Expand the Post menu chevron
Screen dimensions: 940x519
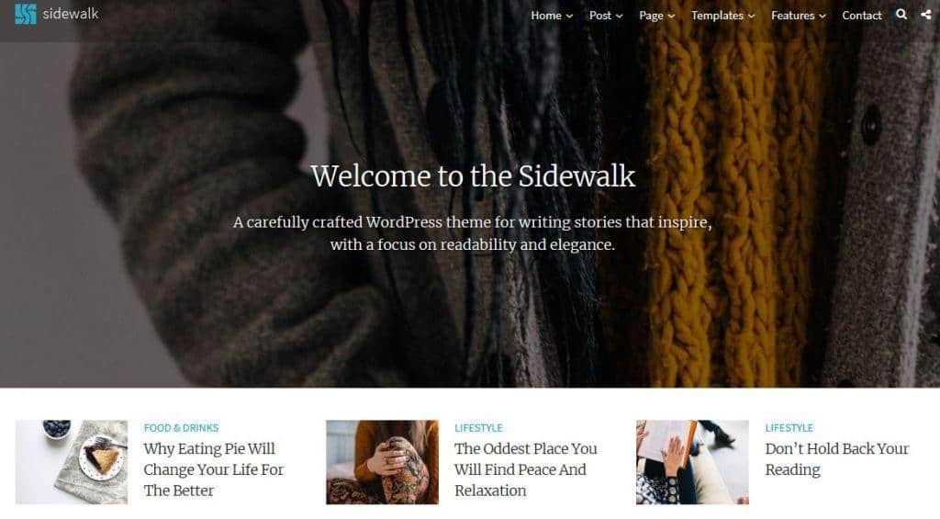[x=620, y=17]
